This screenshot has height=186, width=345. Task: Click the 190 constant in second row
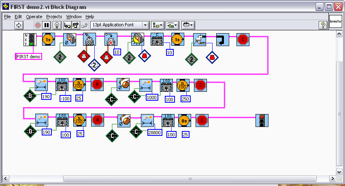pyautogui.click(x=46, y=96)
